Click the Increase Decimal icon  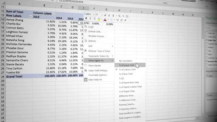point(118,20)
